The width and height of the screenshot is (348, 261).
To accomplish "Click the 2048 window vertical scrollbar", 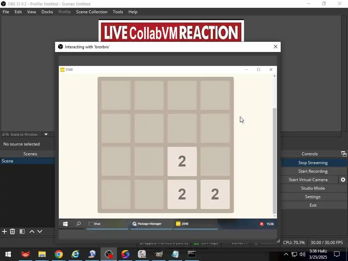I will pos(275,161).
